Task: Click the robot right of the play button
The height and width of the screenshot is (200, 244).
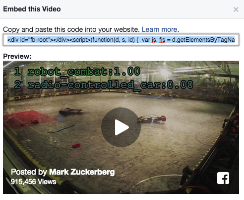Action: pyautogui.click(x=152, y=119)
